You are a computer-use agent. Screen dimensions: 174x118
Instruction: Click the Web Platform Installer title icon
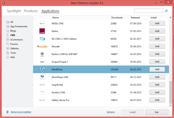3,3
